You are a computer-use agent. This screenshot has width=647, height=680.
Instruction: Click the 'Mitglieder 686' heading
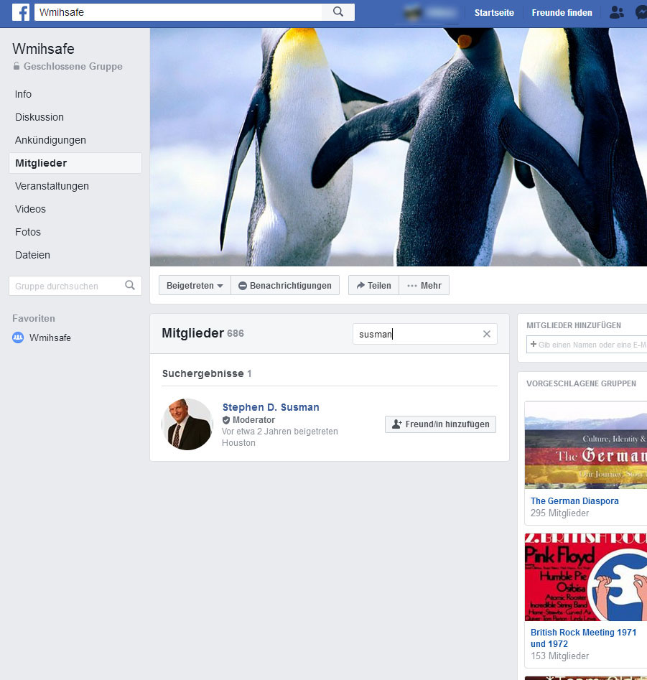point(203,333)
